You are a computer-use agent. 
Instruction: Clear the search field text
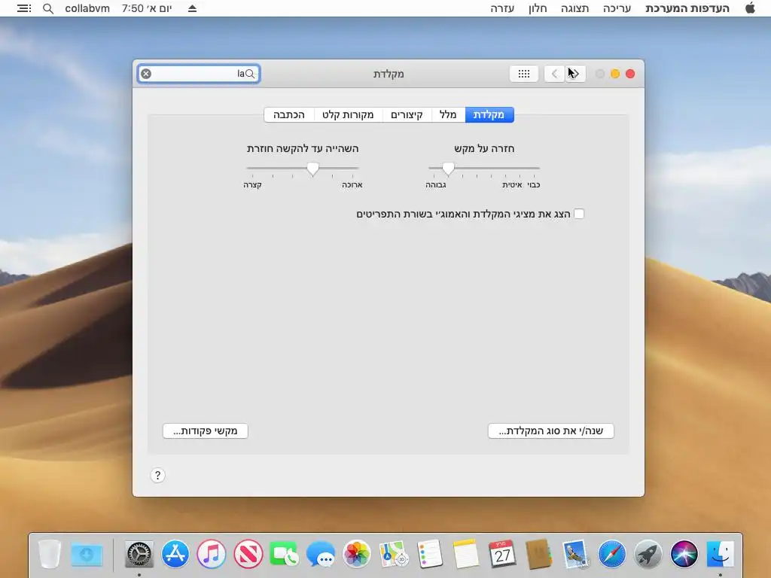(x=146, y=74)
